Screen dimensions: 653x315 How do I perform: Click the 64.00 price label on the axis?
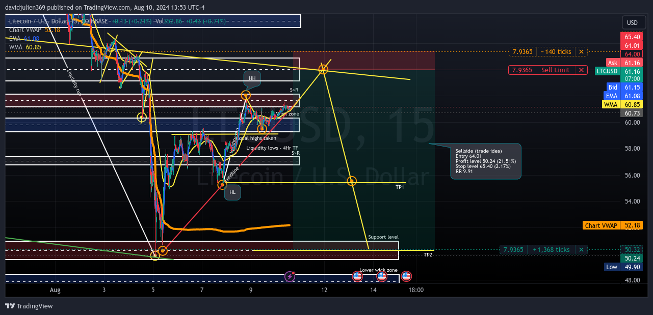[x=632, y=54]
